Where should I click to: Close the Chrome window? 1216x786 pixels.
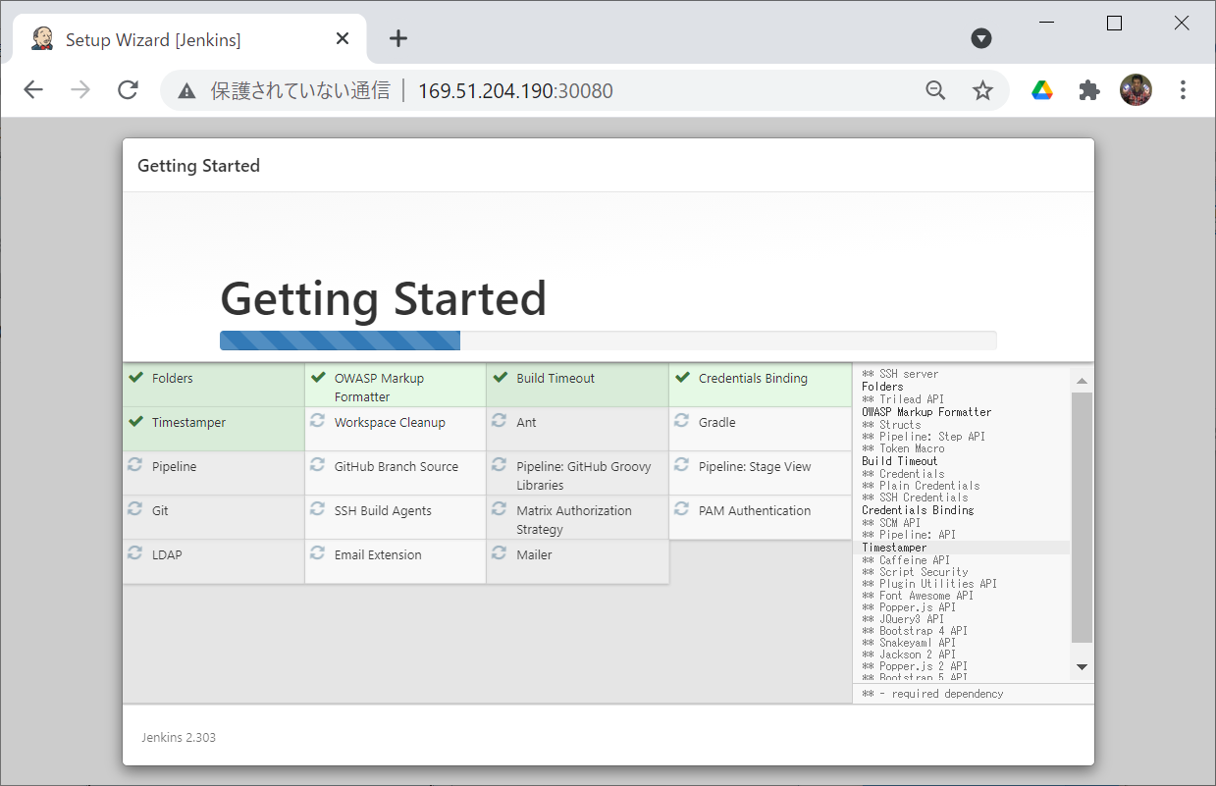1182,24
